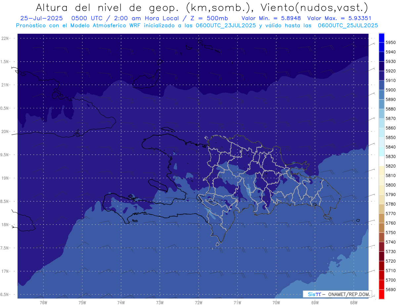The image size is (397, 307).
Task: Click the '9.5N' latitude label
Action: pos(5,155)
